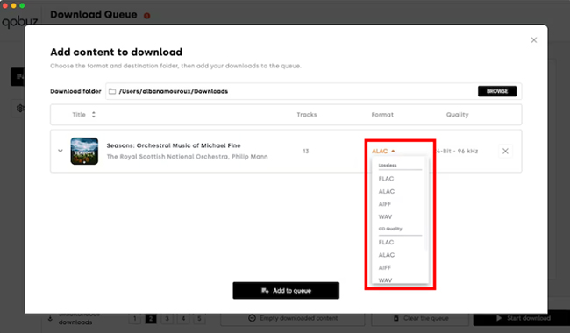This screenshot has width=570, height=333.
Task: Click the Add to queue button
Action: (286, 291)
